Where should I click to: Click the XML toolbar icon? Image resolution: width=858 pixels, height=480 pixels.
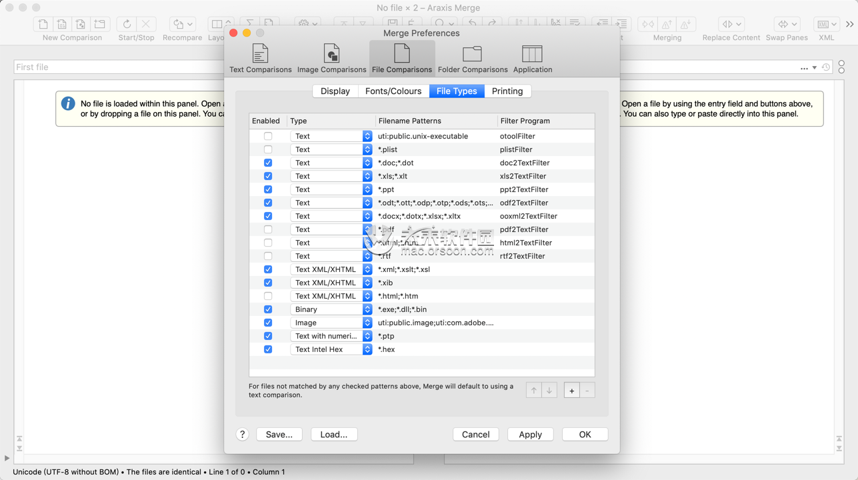(826, 24)
